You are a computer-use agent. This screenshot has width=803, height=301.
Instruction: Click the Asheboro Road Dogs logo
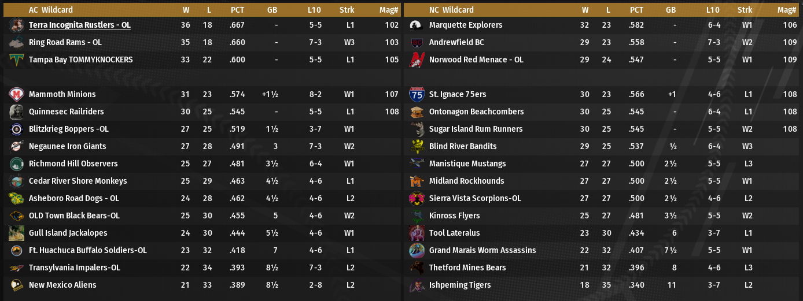(x=16, y=199)
